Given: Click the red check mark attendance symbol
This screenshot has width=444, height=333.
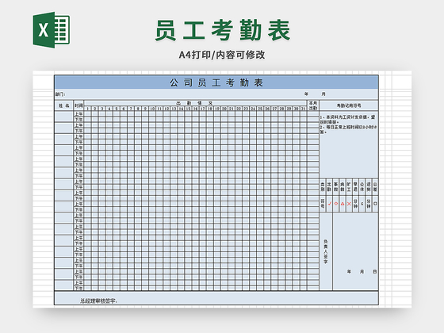Looking at the screenshot, I should pos(329,204).
